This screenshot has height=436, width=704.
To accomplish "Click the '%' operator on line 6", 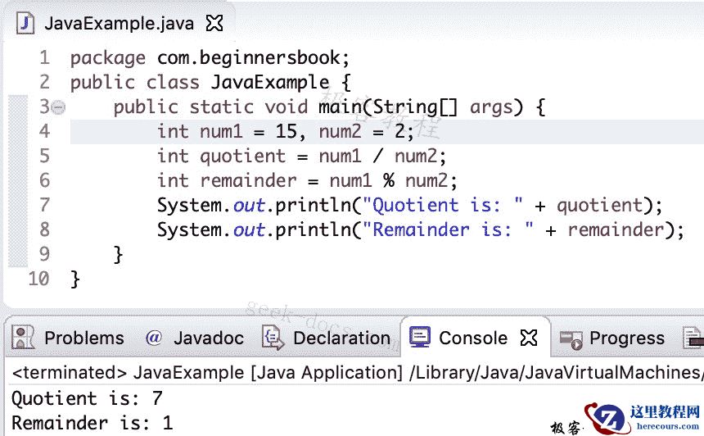I will [389, 180].
